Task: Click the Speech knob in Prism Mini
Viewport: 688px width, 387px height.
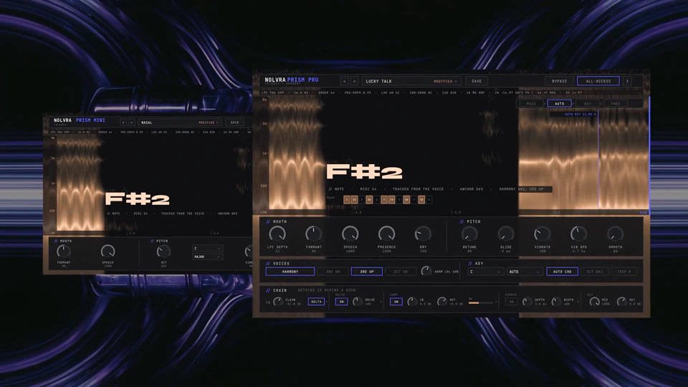Action: [x=108, y=251]
